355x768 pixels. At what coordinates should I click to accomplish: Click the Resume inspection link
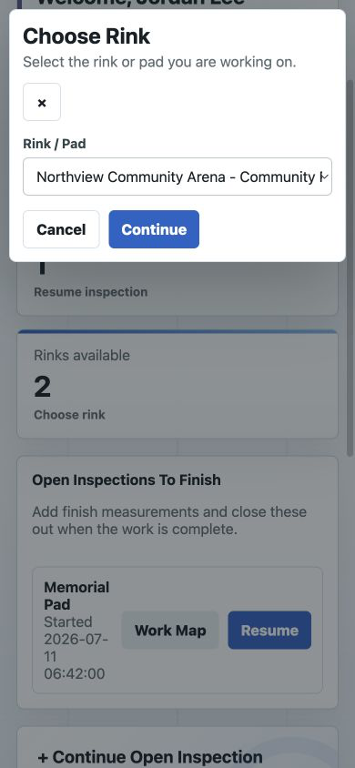91,292
